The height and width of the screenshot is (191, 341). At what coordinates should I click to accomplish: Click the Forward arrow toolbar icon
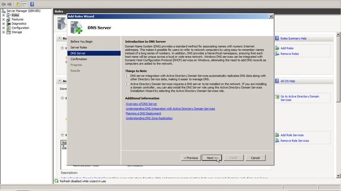pos(10,4)
